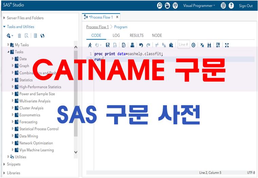
Task: Expand the My Tasks folder
Action: pyautogui.click(x=8, y=44)
